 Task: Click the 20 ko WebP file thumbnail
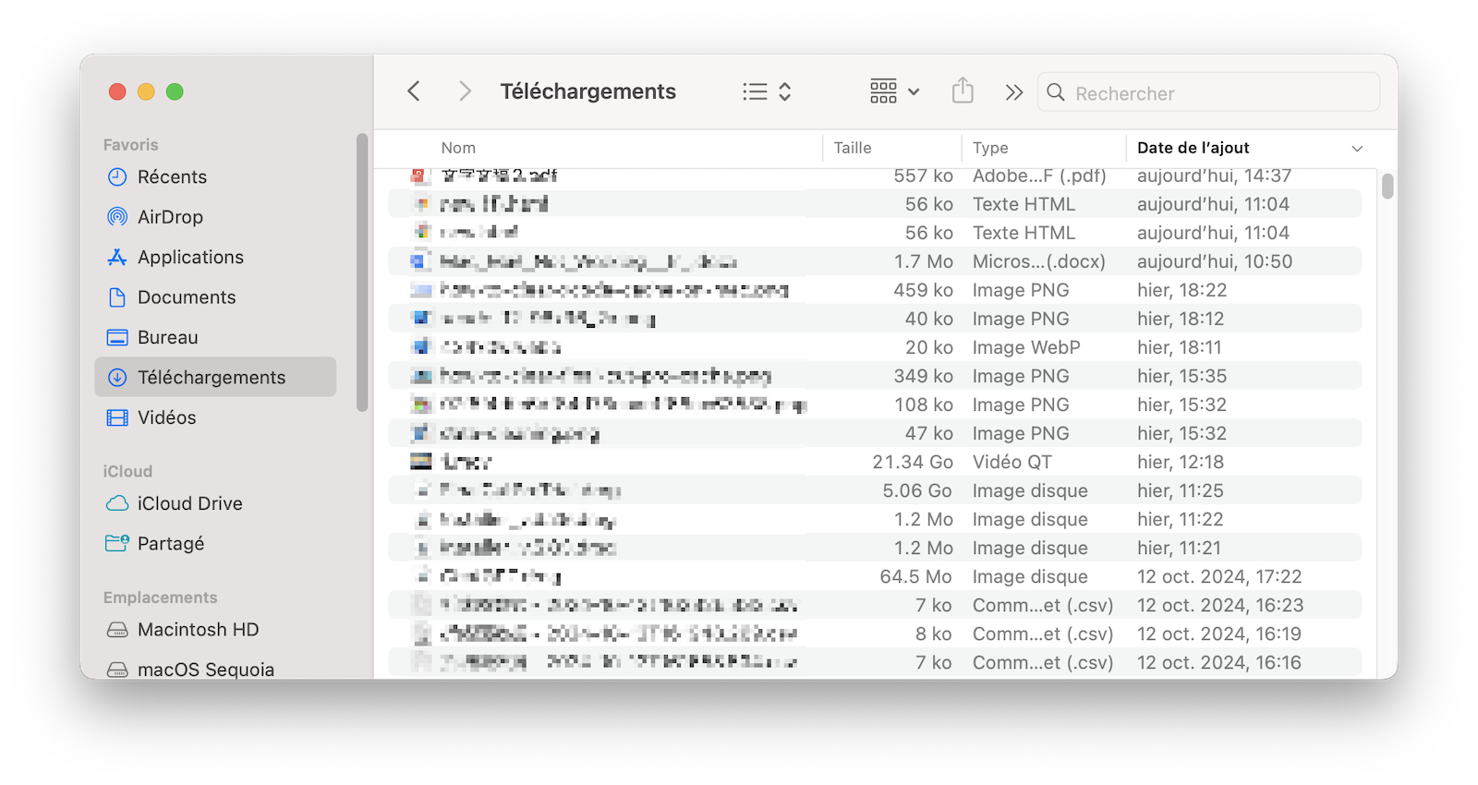coord(421,347)
